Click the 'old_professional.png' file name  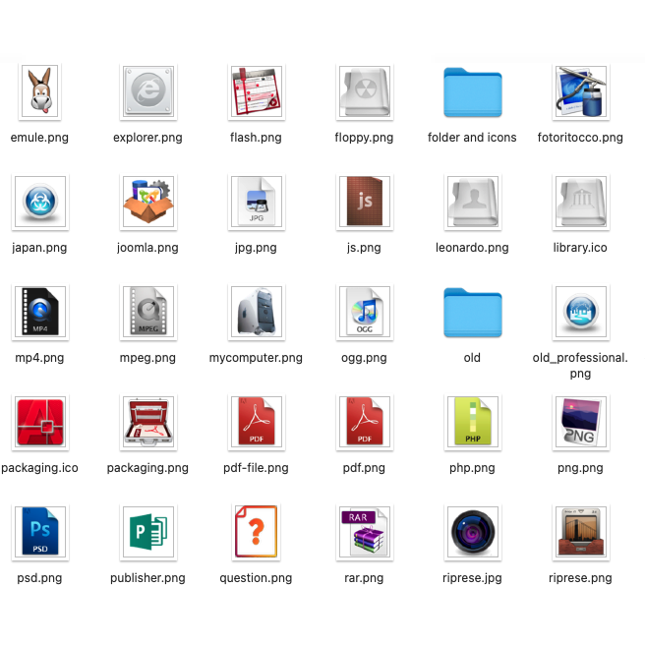(x=580, y=366)
